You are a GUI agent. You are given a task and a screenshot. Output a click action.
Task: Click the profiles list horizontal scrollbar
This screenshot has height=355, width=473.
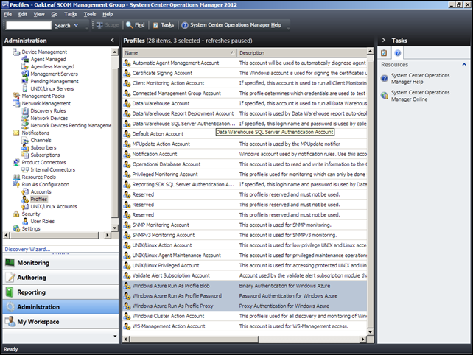tap(194, 340)
